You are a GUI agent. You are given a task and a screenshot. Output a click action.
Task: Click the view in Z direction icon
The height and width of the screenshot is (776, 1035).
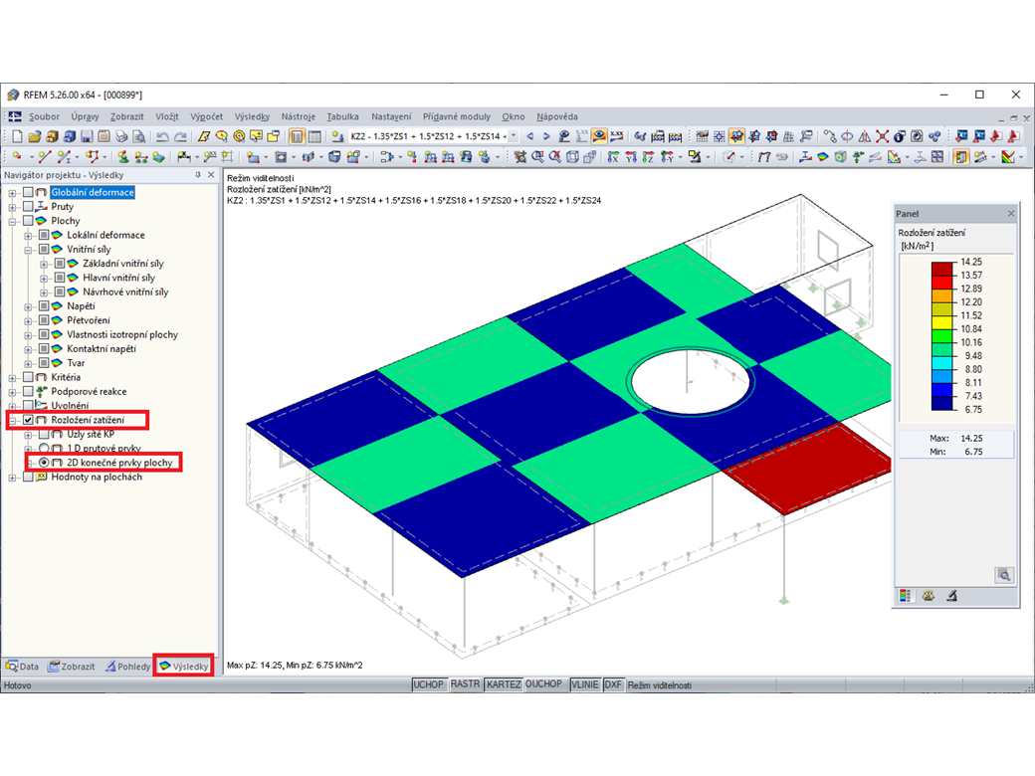(648, 157)
